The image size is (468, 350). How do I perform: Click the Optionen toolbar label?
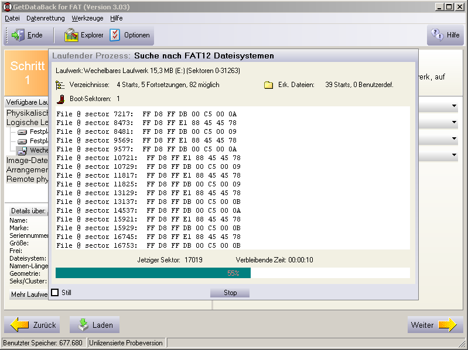137,35
